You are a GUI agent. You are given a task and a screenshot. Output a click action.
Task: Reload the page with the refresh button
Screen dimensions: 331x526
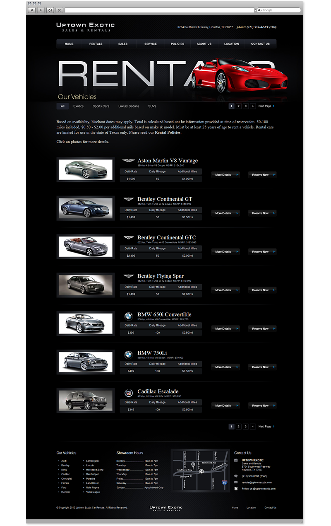(x=50, y=10)
